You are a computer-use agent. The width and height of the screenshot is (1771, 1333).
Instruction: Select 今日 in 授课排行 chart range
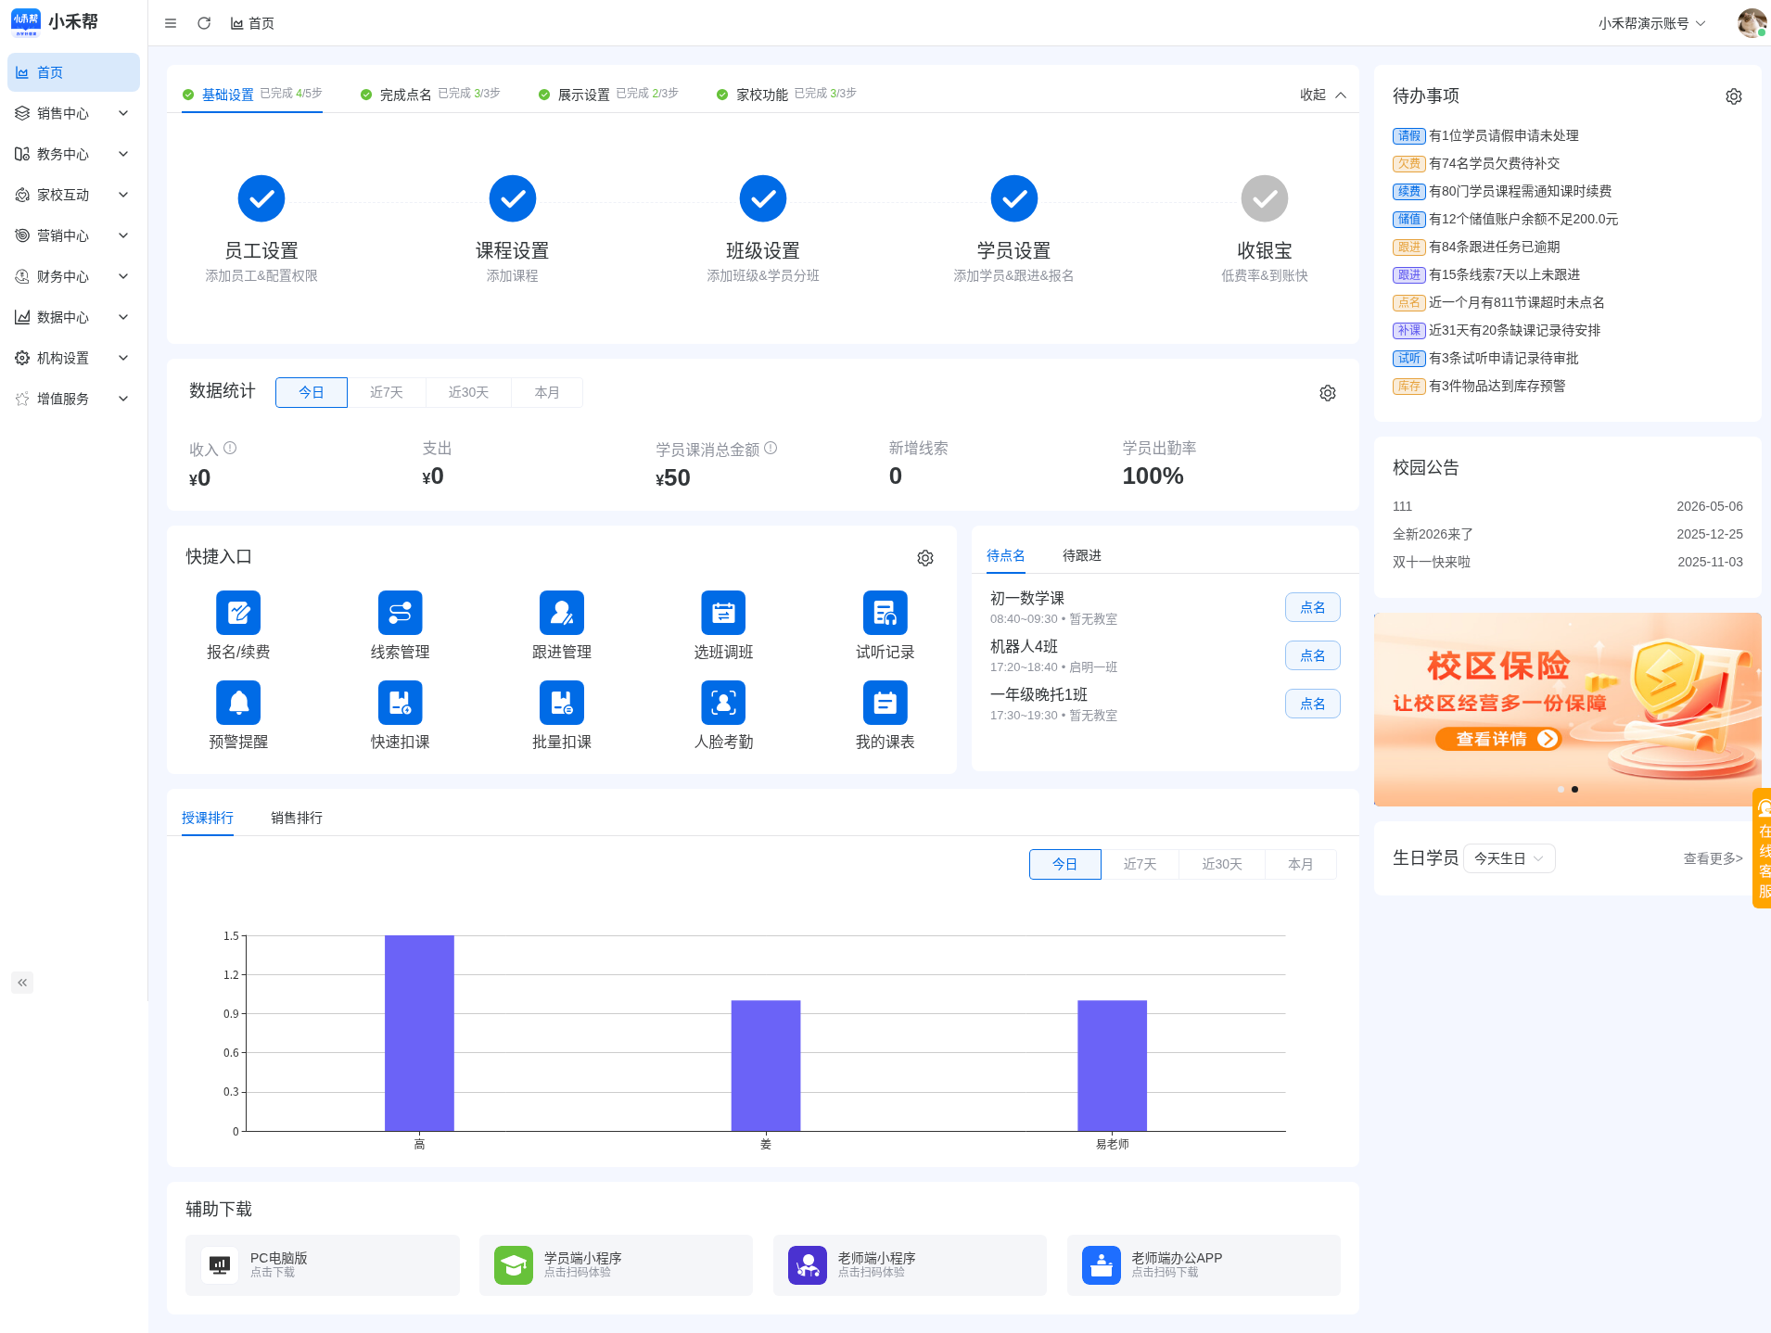pyautogui.click(x=1065, y=864)
